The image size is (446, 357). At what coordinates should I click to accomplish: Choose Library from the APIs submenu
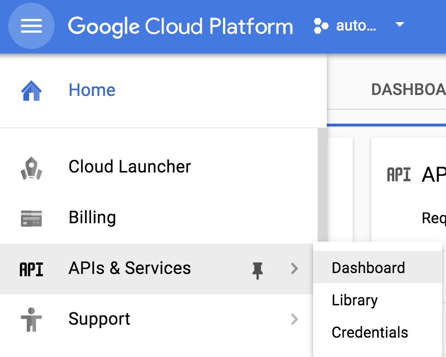point(355,300)
